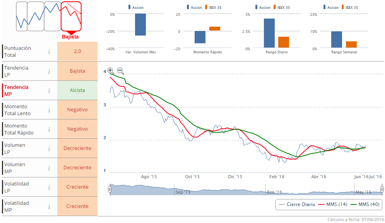The width and height of the screenshot is (385, 223).
Task: Click the Abr '16 axis label
Action: pyautogui.click(x=319, y=177)
